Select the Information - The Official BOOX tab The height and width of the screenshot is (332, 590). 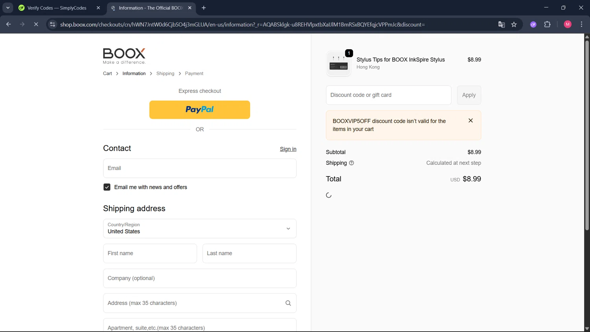(151, 8)
